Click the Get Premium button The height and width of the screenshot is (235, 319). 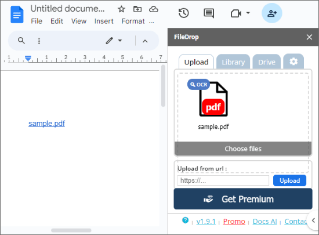243,199
